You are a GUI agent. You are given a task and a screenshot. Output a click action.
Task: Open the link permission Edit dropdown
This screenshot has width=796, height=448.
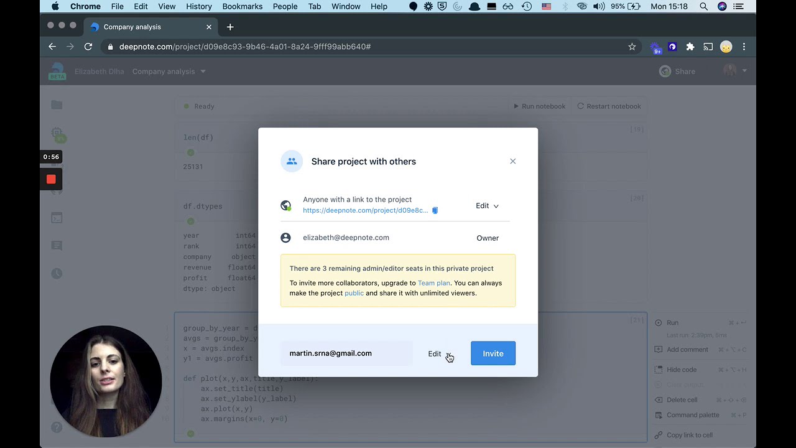pyautogui.click(x=488, y=206)
